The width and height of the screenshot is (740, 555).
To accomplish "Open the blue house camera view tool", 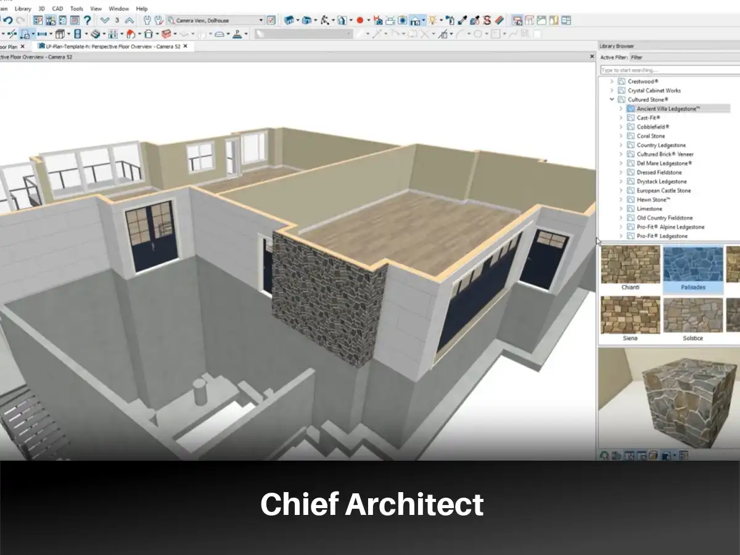I will [289, 20].
